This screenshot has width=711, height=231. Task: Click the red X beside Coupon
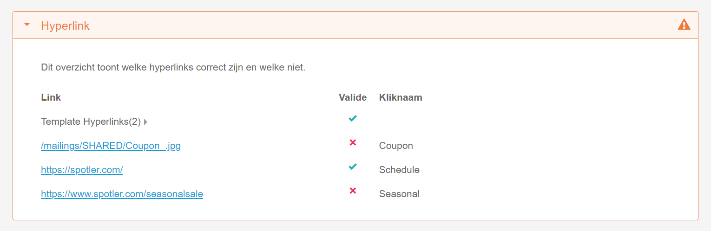(353, 142)
